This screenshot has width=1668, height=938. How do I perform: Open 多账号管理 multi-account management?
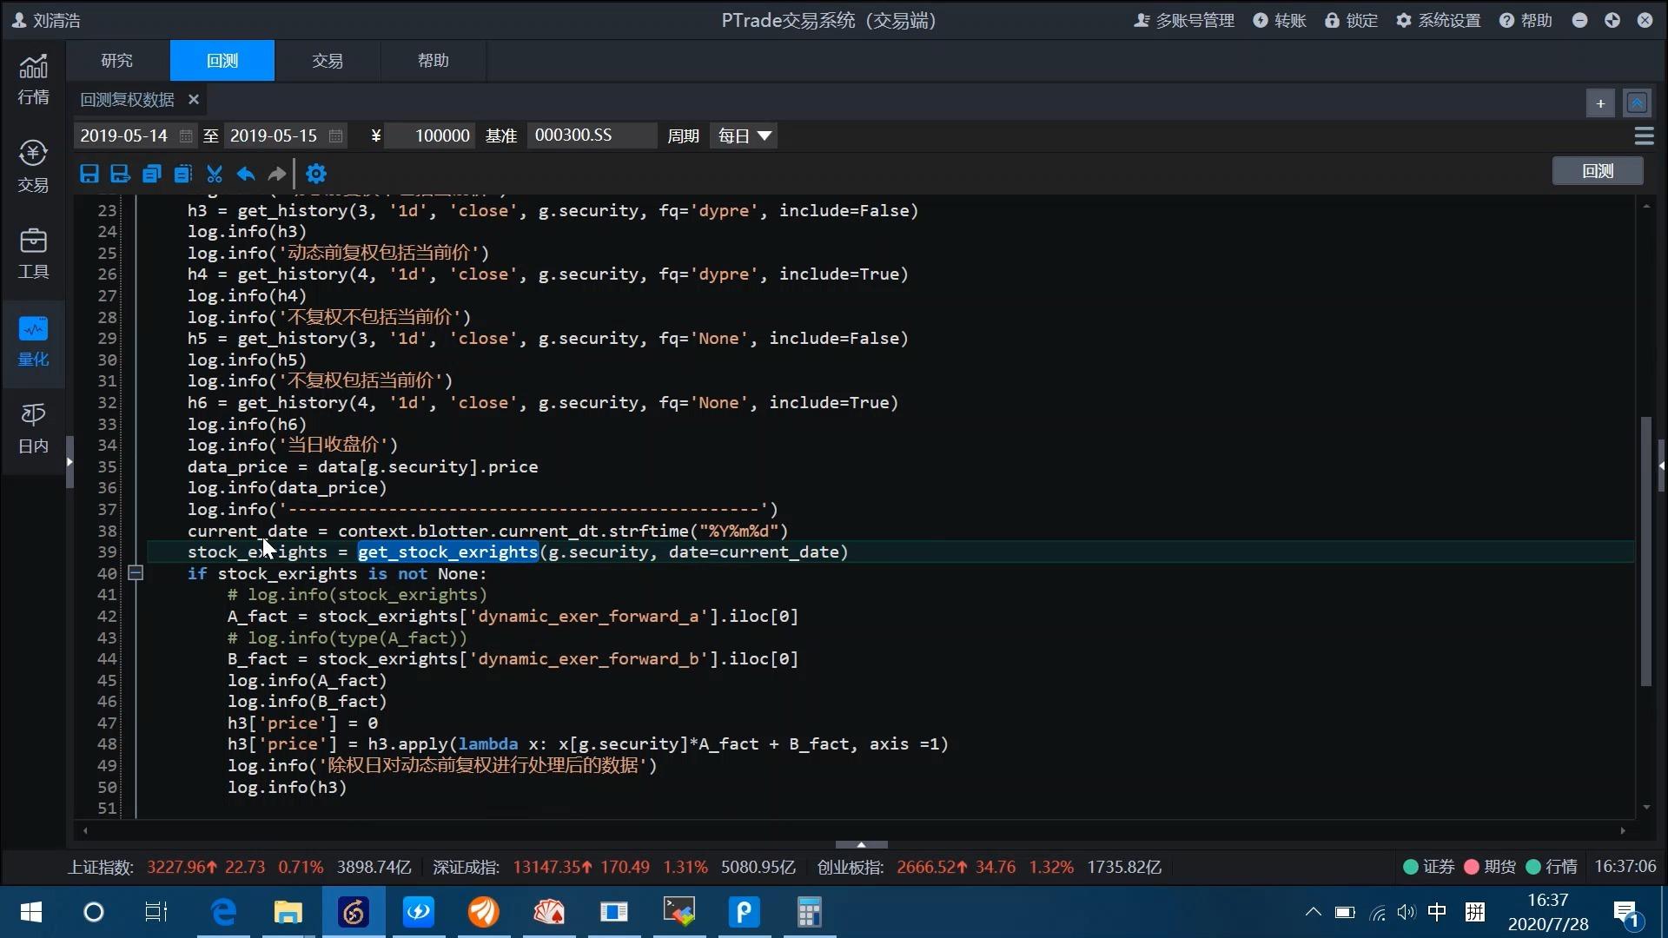[x=1184, y=20]
